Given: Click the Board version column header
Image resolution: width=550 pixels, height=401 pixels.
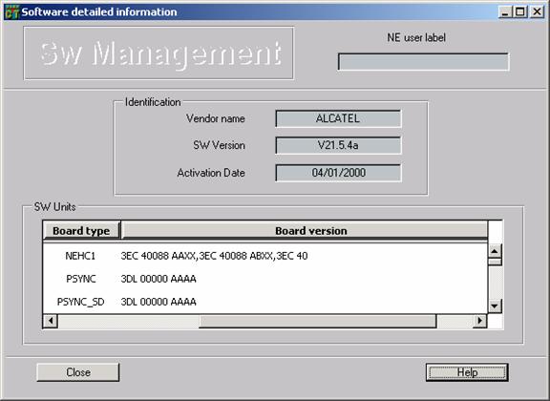Looking at the screenshot, I should 304,230.
